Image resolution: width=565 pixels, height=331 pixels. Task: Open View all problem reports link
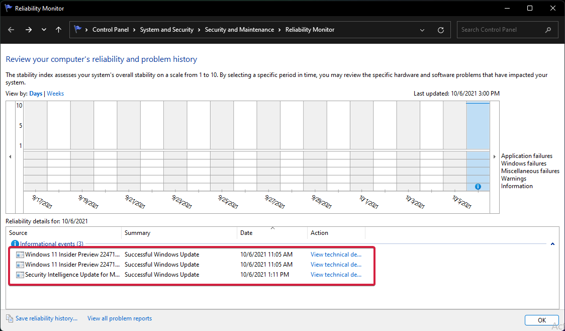120,318
